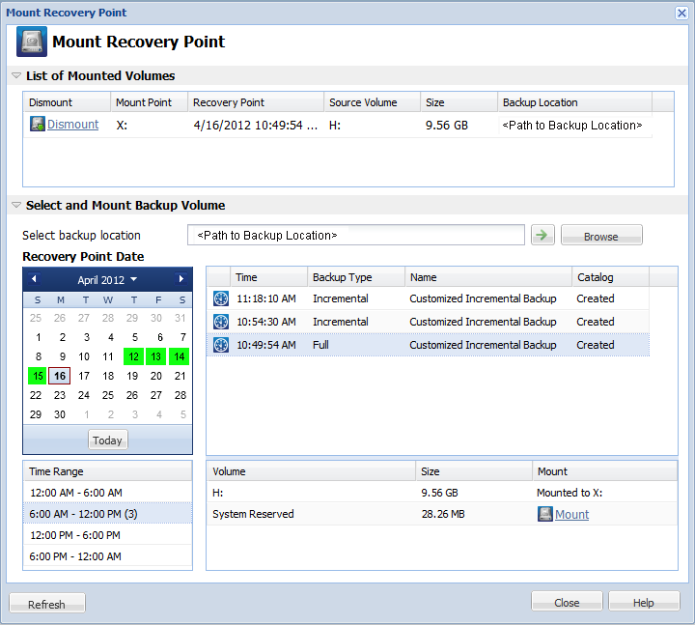The image size is (695, 625).
Task: Click the Refresh button
Action: [46, 604]
